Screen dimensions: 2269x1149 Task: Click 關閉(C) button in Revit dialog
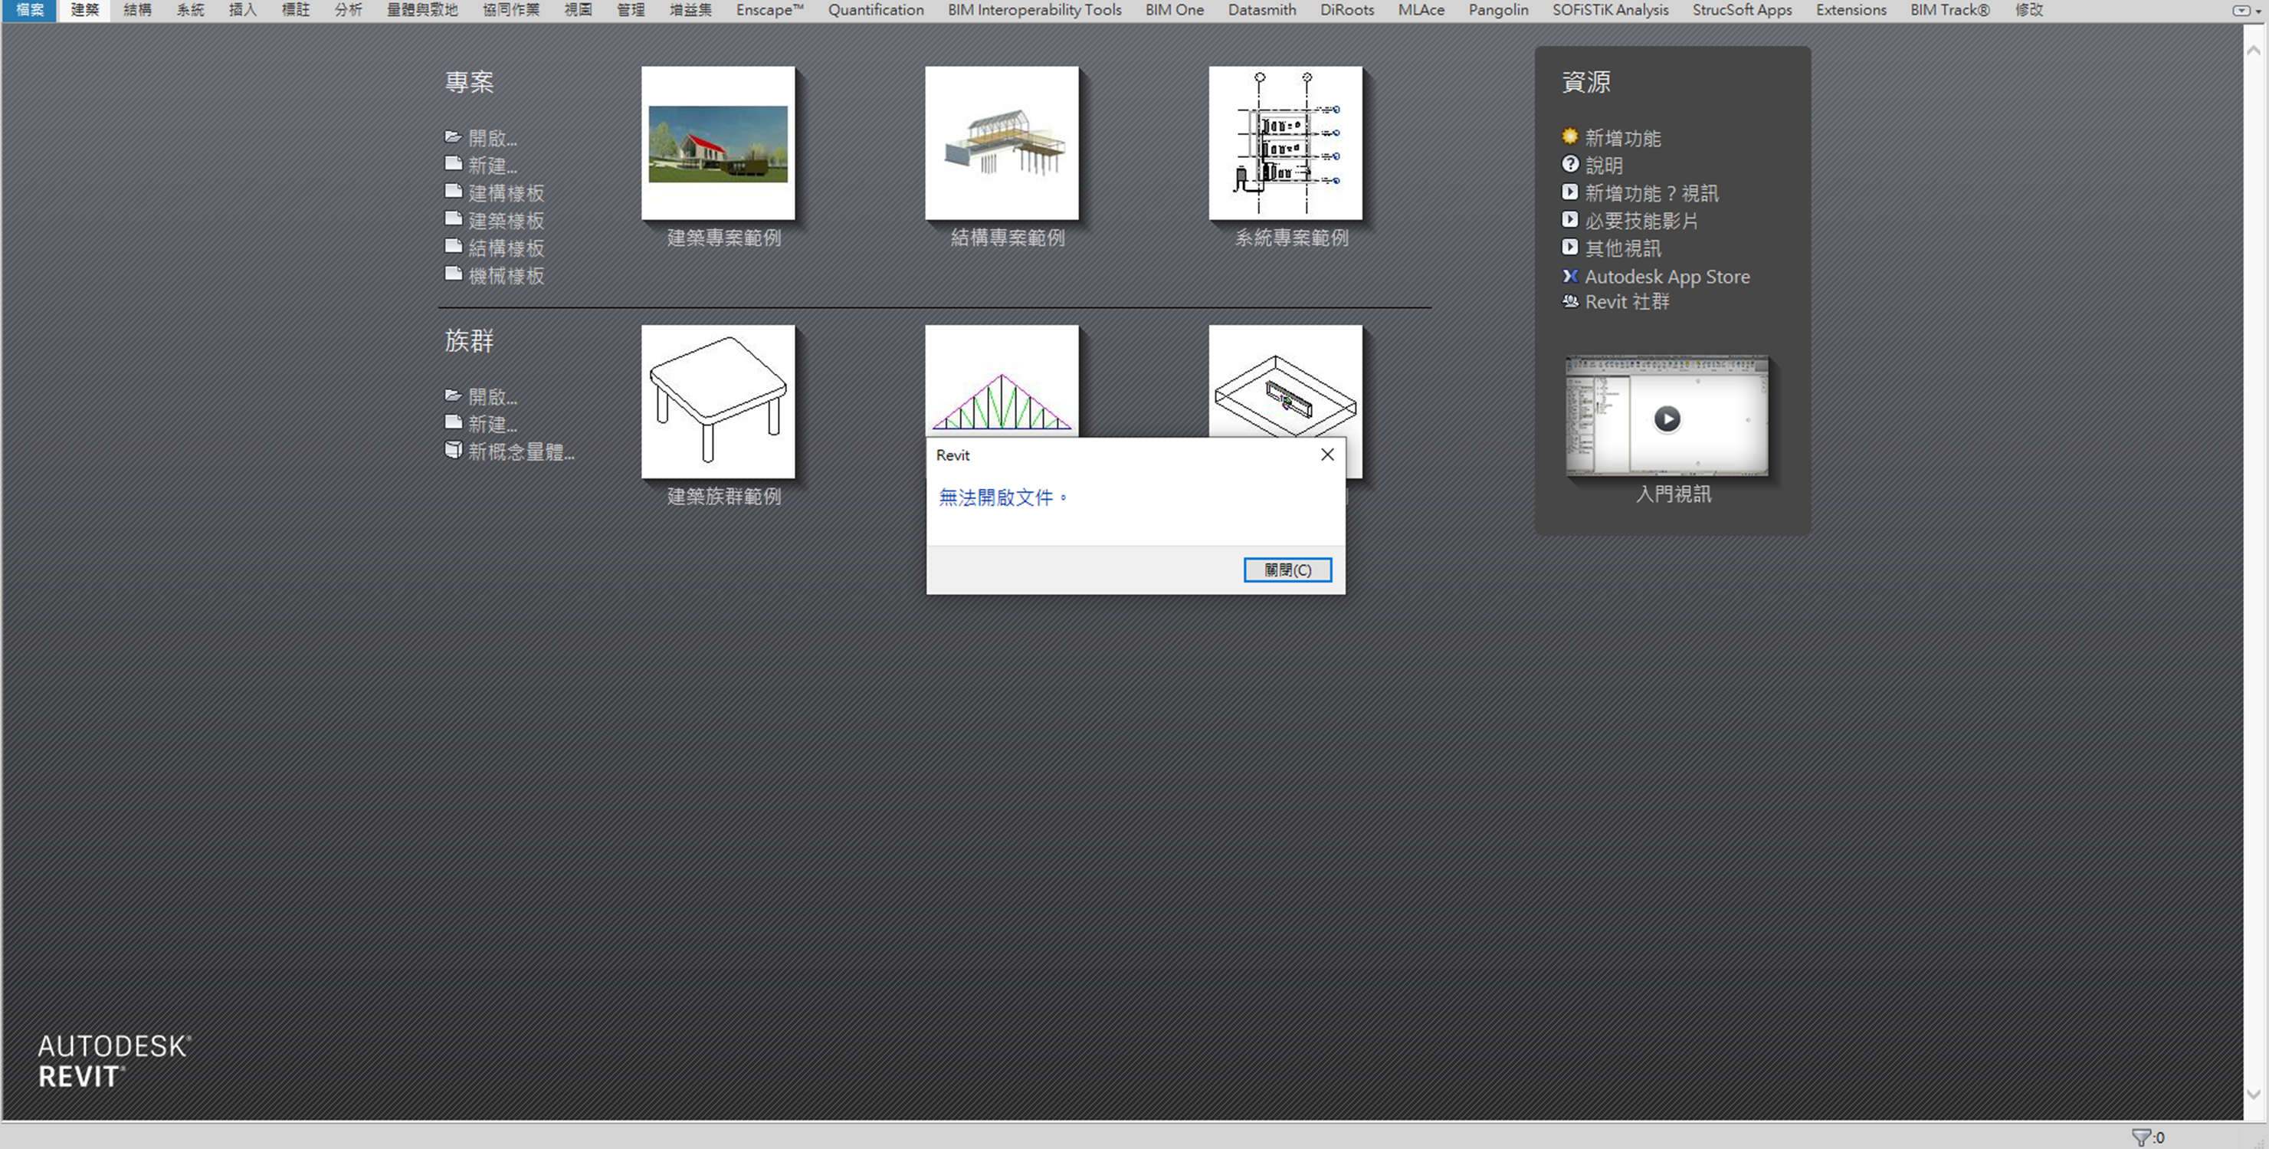(x=1287, y=570)
